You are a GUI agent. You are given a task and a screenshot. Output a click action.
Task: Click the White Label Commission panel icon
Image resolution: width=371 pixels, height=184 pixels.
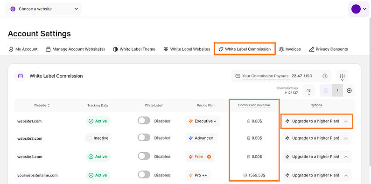(21, 76)
